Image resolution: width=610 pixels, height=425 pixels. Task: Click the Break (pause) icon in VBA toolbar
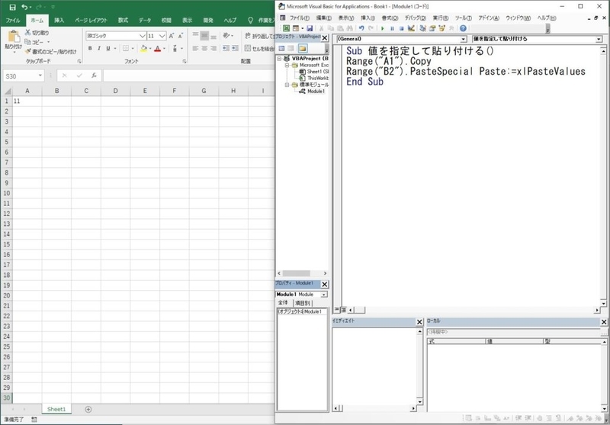[392, 28]
